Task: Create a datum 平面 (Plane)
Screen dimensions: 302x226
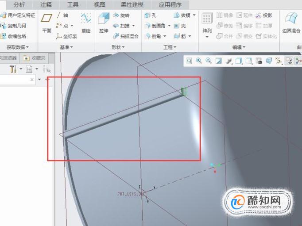Action: coord(46,23)
